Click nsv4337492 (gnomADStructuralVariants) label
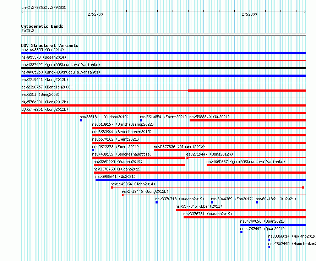Viewport: 316px width, 261px height. pos(61,65)
